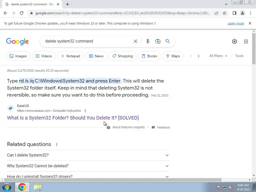Send Feedback on the featured snippet
This screenshot has width=256, height=192.
(161, 127)
